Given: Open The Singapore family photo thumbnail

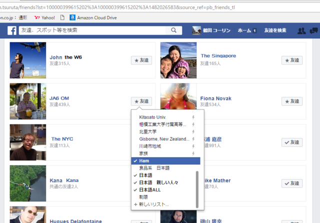Looking at the screenshot, I should [x=178, y=60].
